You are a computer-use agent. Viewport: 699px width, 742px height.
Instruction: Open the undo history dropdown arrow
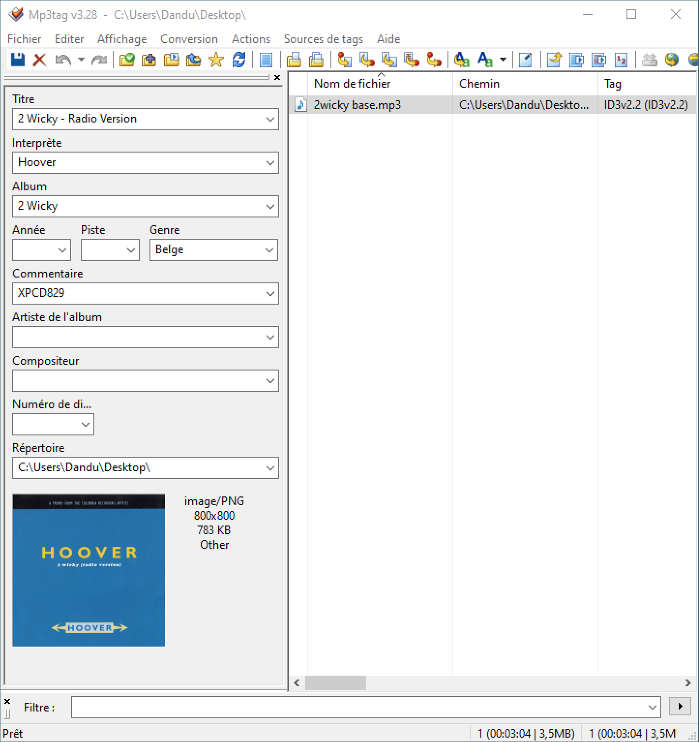81,60
